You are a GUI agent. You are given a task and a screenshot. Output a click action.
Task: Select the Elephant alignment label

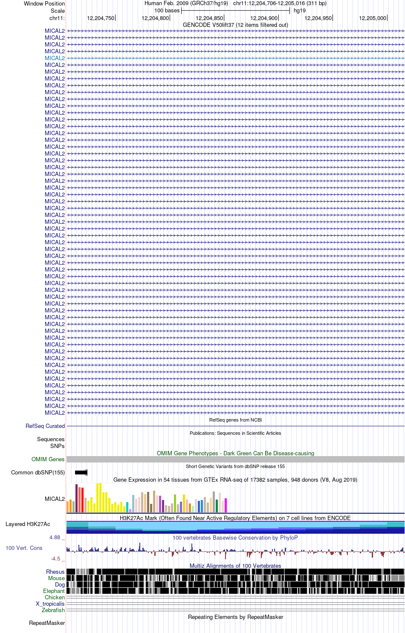54,591
